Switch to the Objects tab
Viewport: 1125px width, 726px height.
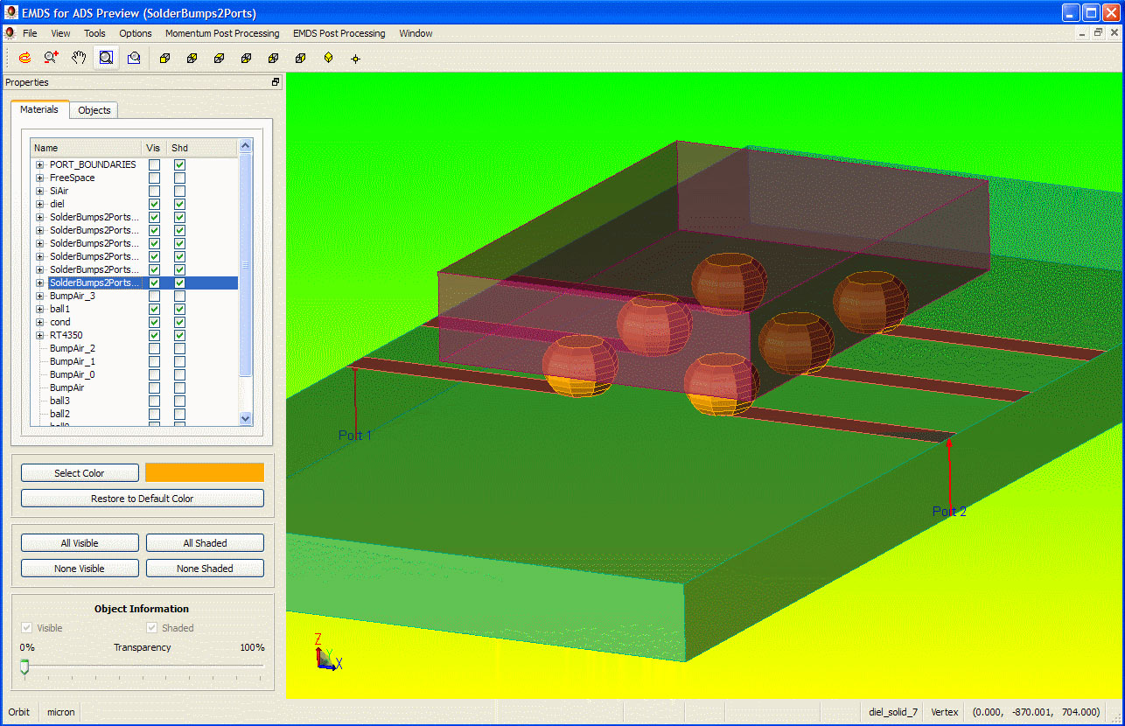click(94, 110)
